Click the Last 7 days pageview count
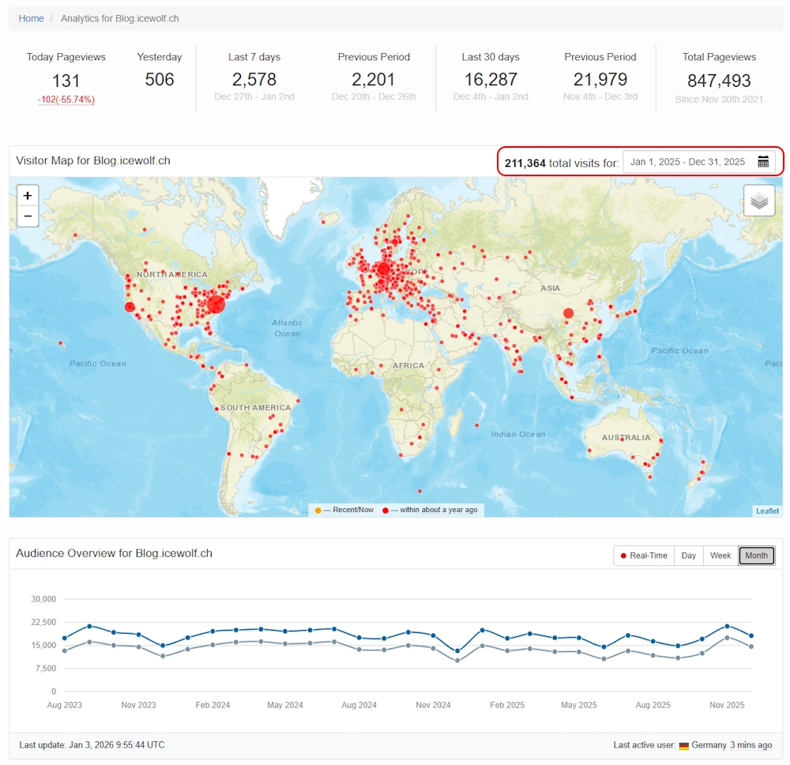790x765 pixels. [x=254, y=80]
